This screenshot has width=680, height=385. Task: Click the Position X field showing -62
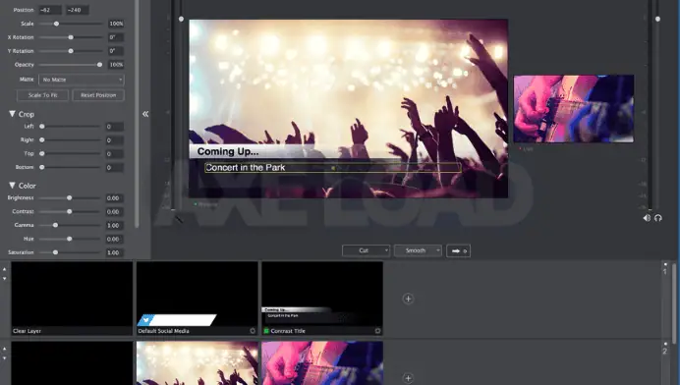[50, 10]
